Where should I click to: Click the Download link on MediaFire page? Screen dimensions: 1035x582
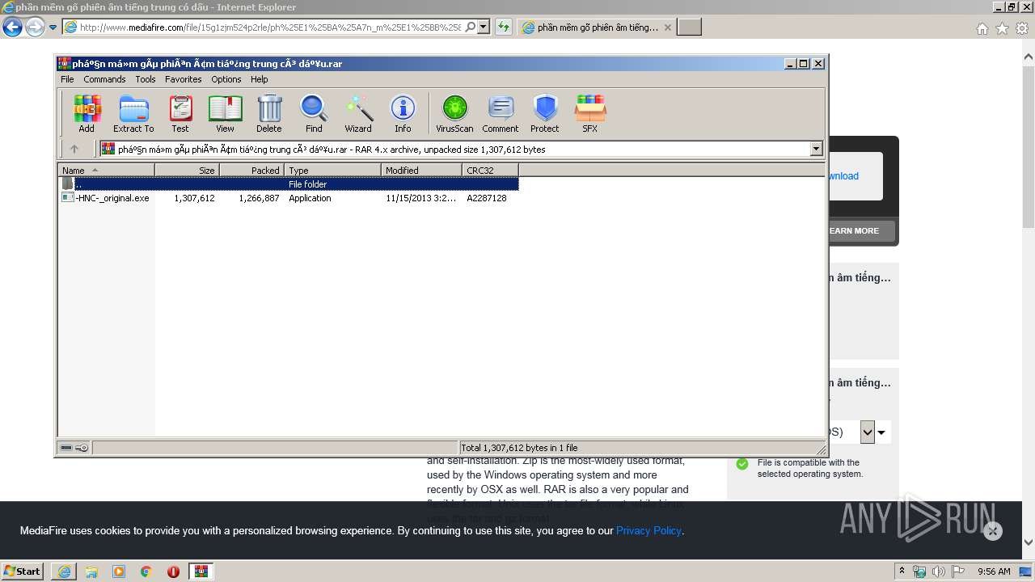(x=843, y=176)
